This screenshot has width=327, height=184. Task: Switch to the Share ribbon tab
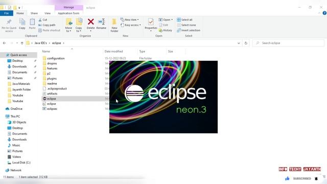click(x=34, y=13)
